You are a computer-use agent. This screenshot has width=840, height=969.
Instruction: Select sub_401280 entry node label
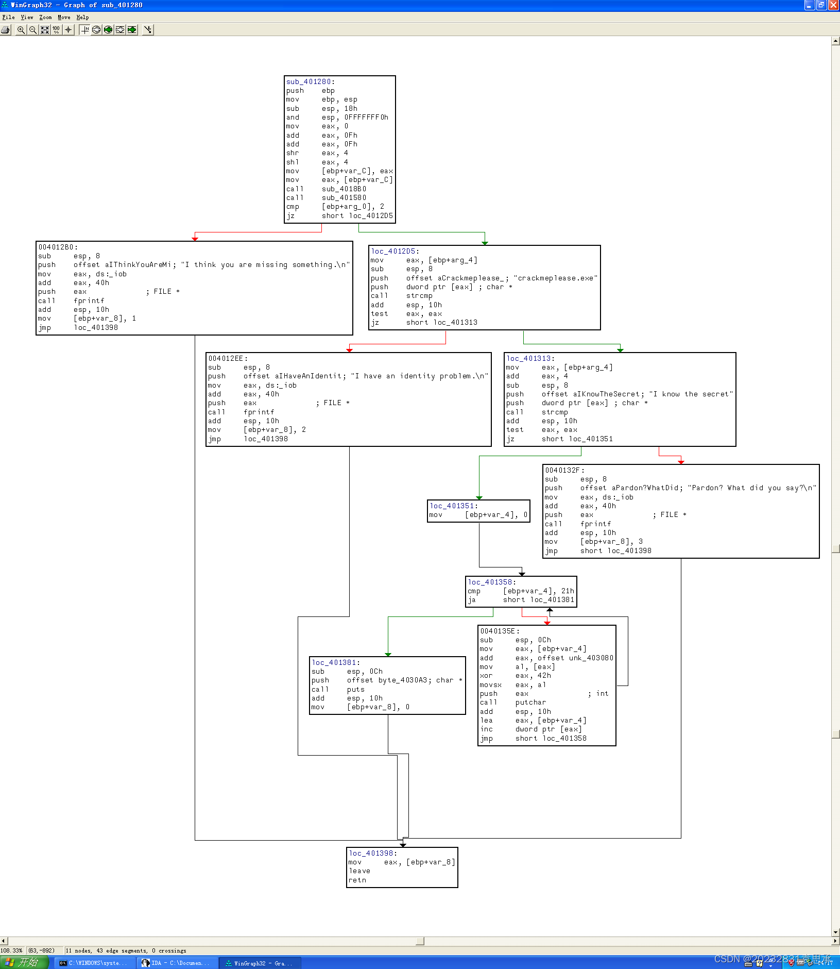coord(311,81)
